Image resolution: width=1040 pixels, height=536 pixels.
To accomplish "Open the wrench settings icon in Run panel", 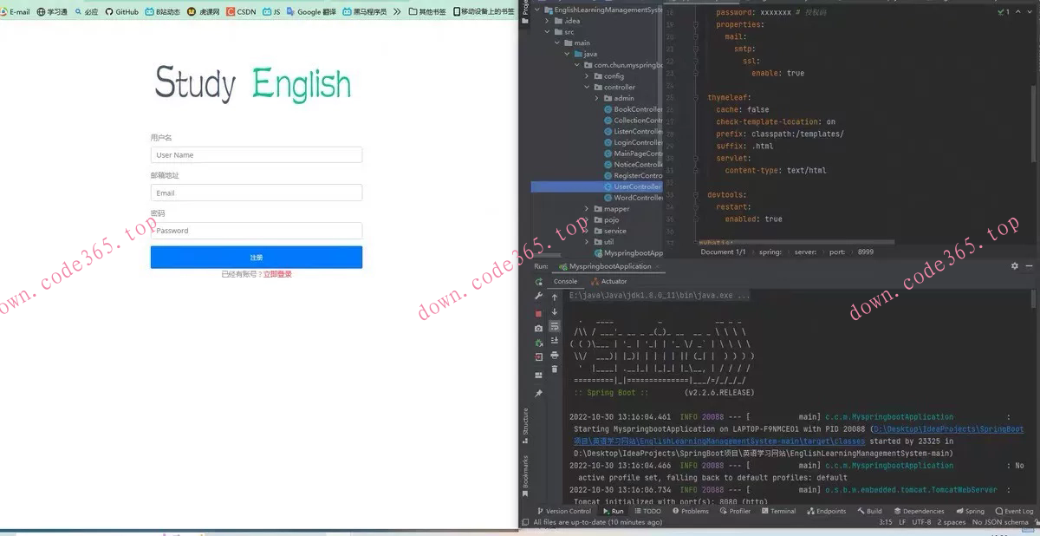I will click(x=539, y=297).
